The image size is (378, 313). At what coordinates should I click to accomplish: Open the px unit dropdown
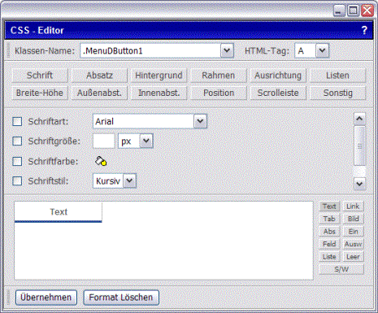click(x=146, y=141)
